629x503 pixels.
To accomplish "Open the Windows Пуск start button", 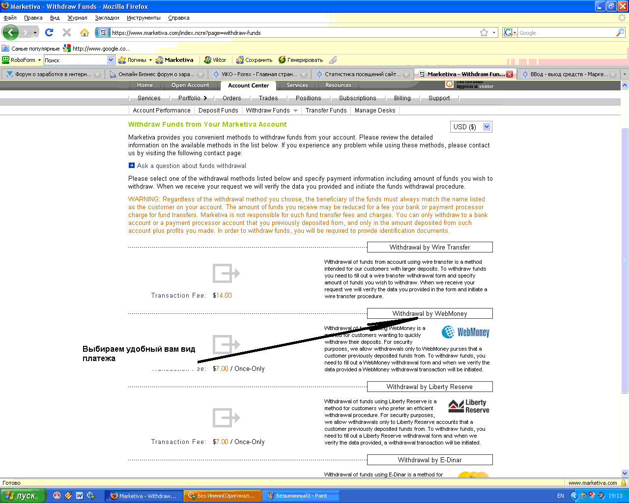I will point(23,496).
